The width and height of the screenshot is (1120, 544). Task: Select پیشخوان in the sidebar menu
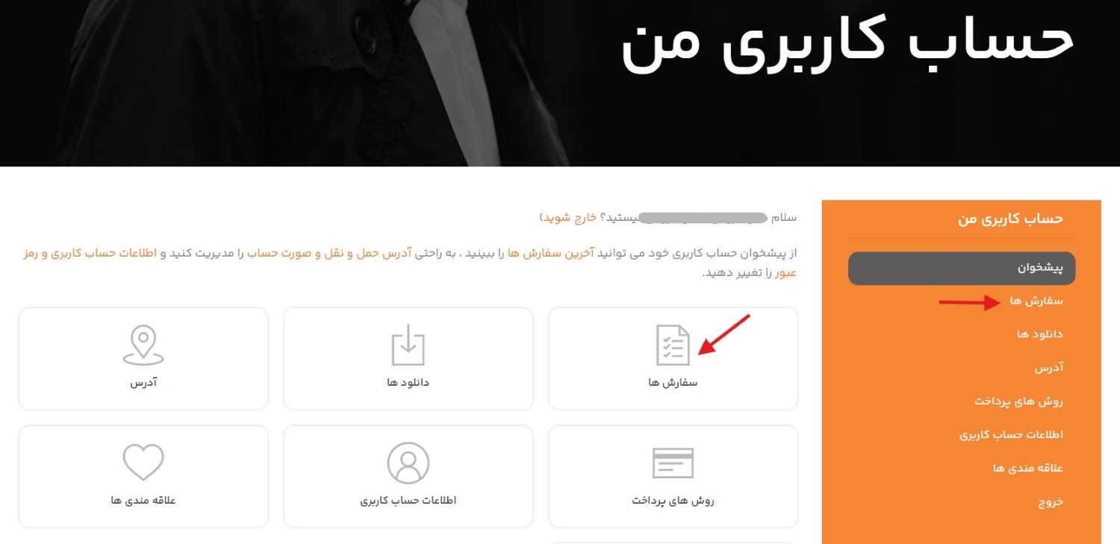962,268
